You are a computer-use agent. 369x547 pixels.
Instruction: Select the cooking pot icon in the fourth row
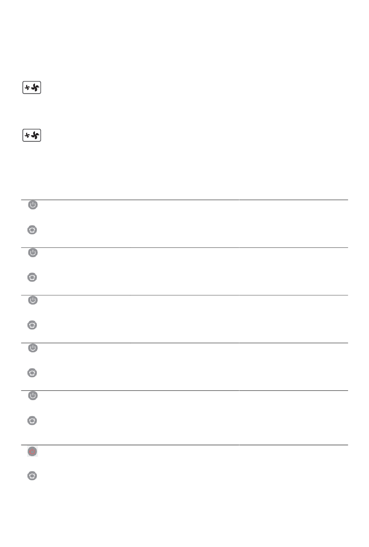click(x=32, y=373)
